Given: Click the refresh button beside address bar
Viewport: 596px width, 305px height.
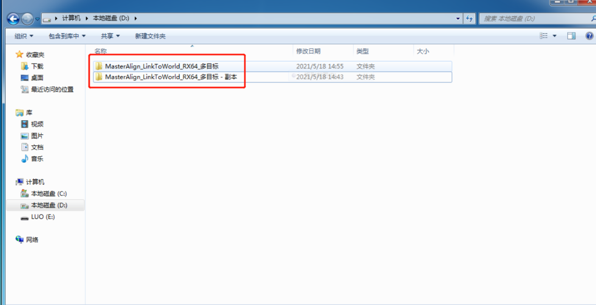Looking at the screenshot, I should point(469,18).
